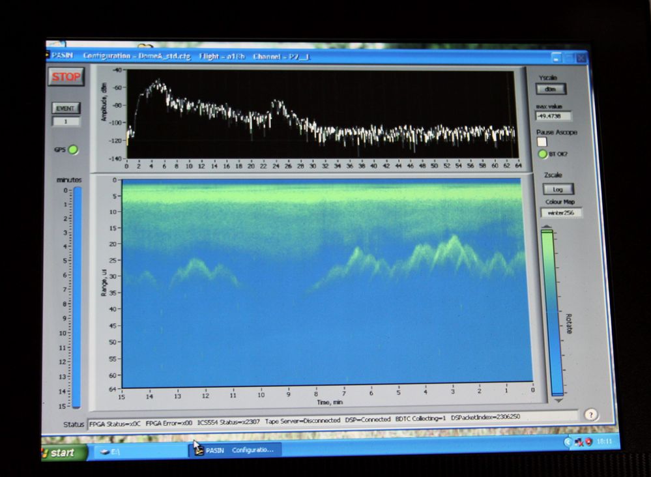The image size is (651, 477).
Task: Click the minutes vertical slider
Action: pyautogui.click(x=77, y=296)
